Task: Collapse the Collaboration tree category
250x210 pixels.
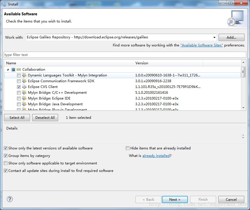Action: 8,70
